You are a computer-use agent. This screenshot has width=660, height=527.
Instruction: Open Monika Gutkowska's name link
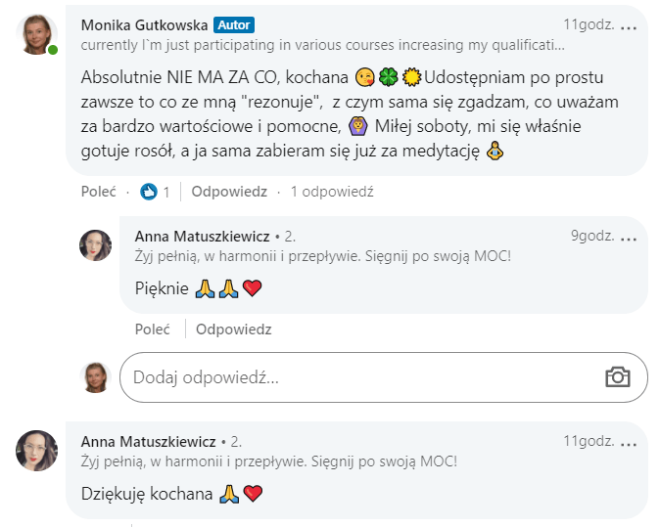pos(144,23)
